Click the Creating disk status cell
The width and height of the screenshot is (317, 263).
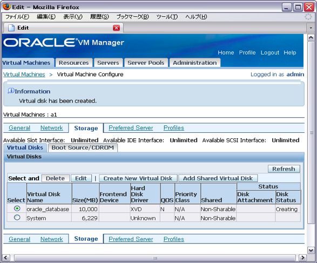click(287, 209)
